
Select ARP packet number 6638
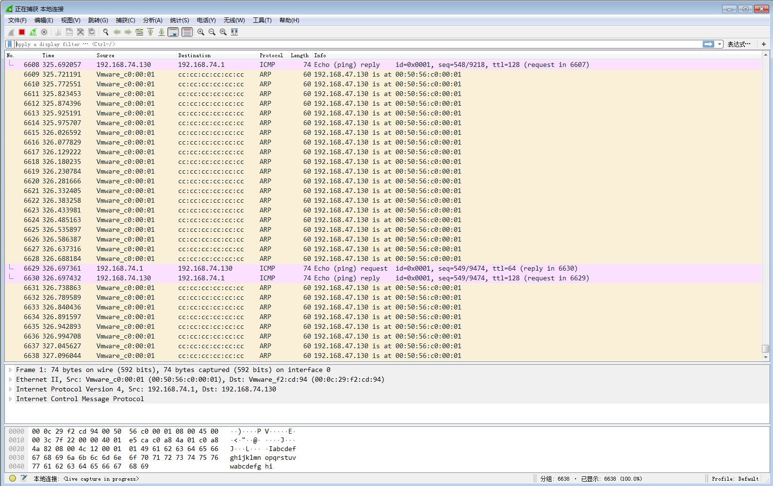coord(383,356)
